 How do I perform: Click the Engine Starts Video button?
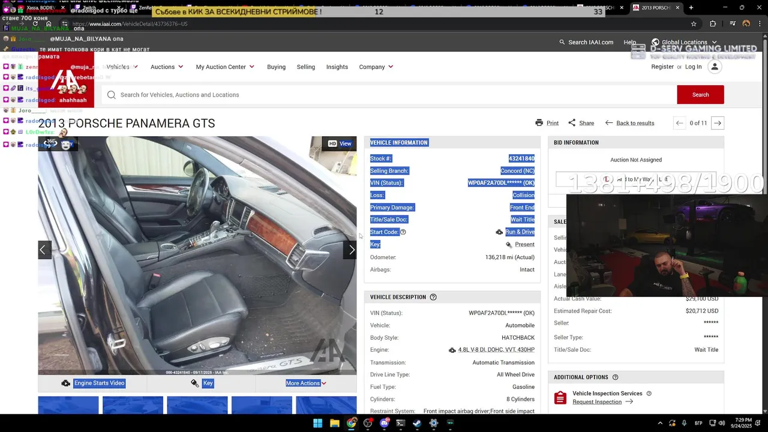(x=93, y=383)
